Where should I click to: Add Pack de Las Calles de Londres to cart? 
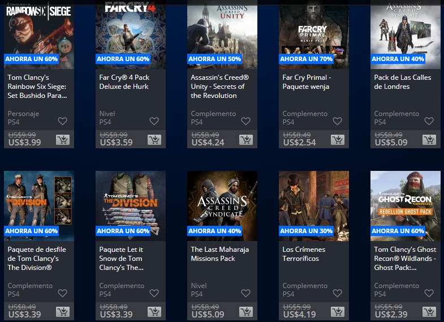click(429, 140)
